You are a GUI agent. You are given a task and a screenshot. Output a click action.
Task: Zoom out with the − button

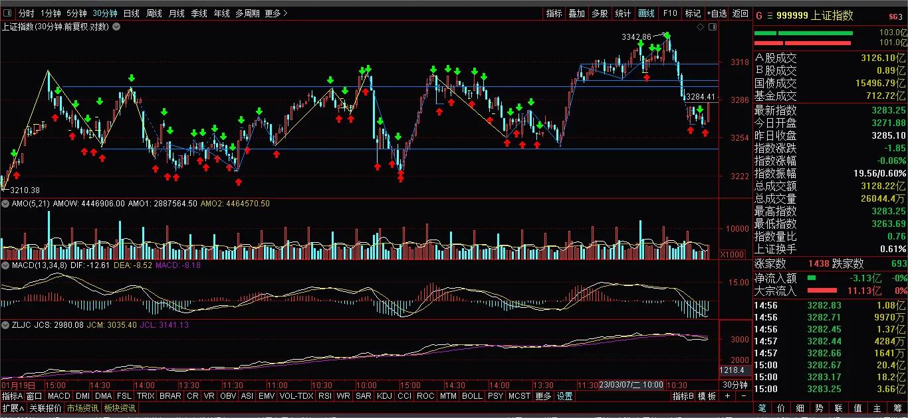tap(743, 396)
